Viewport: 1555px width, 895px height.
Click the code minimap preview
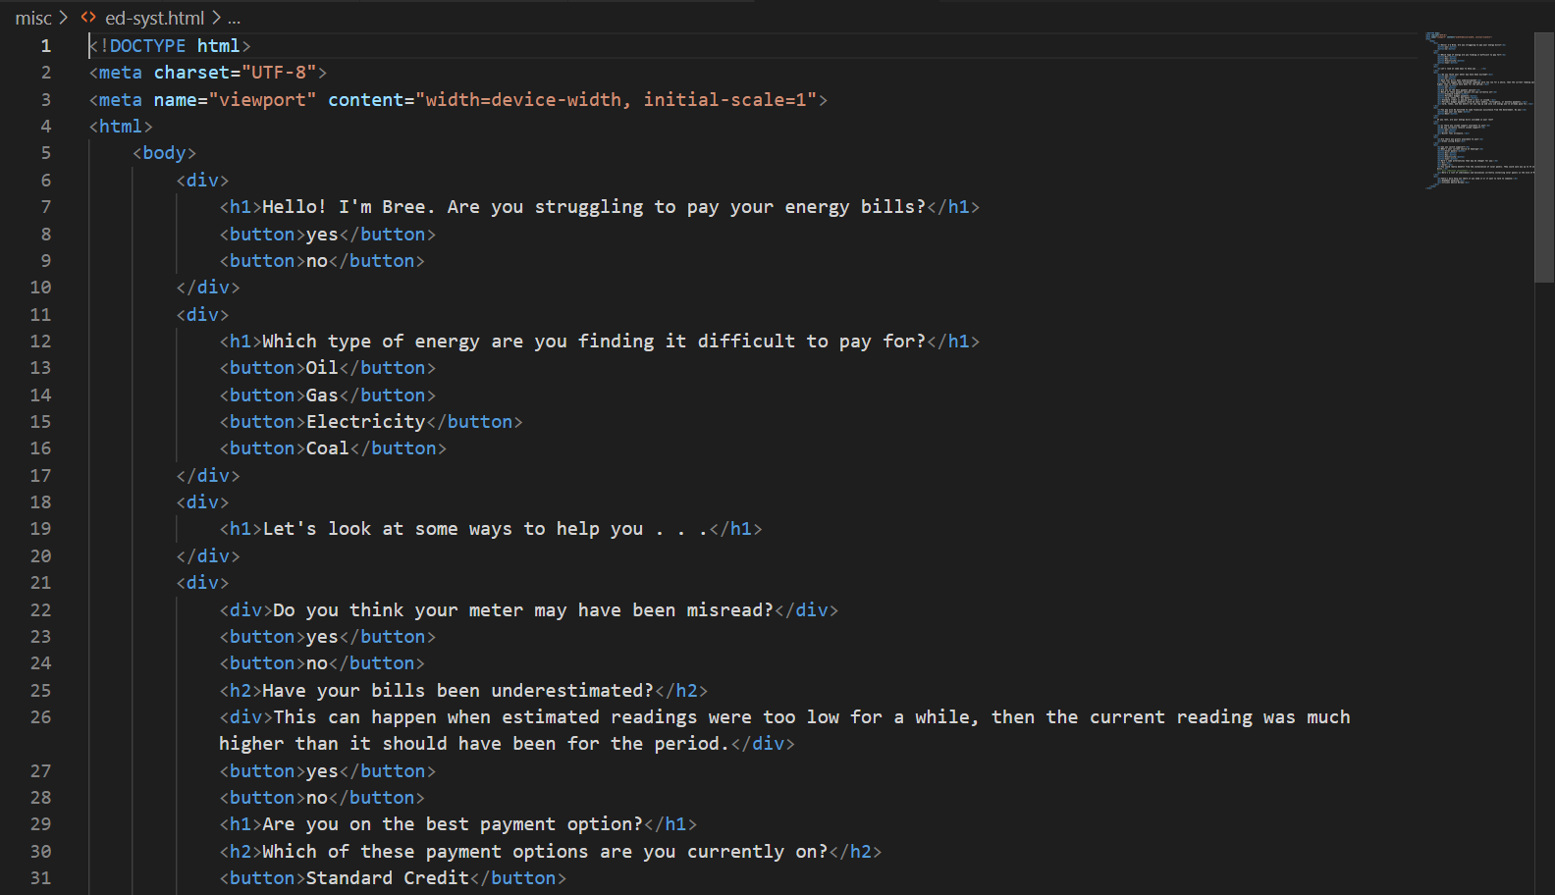coord(1477,108)
